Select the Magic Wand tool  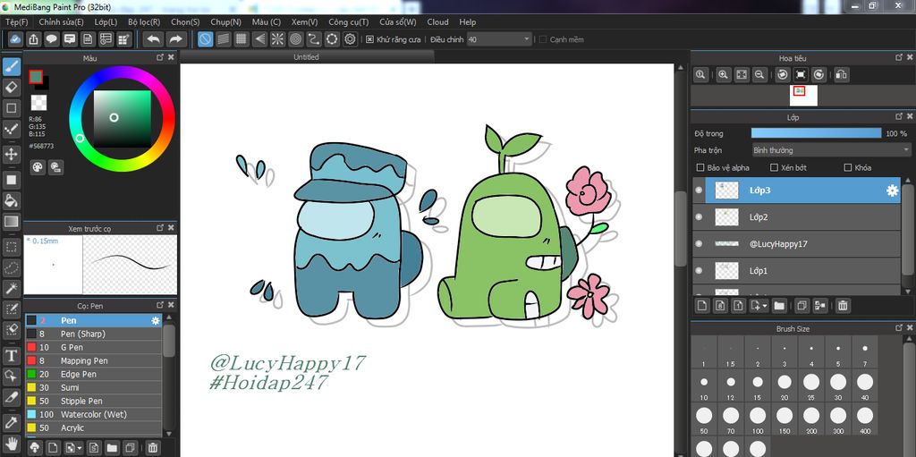[x=11, y=287]
